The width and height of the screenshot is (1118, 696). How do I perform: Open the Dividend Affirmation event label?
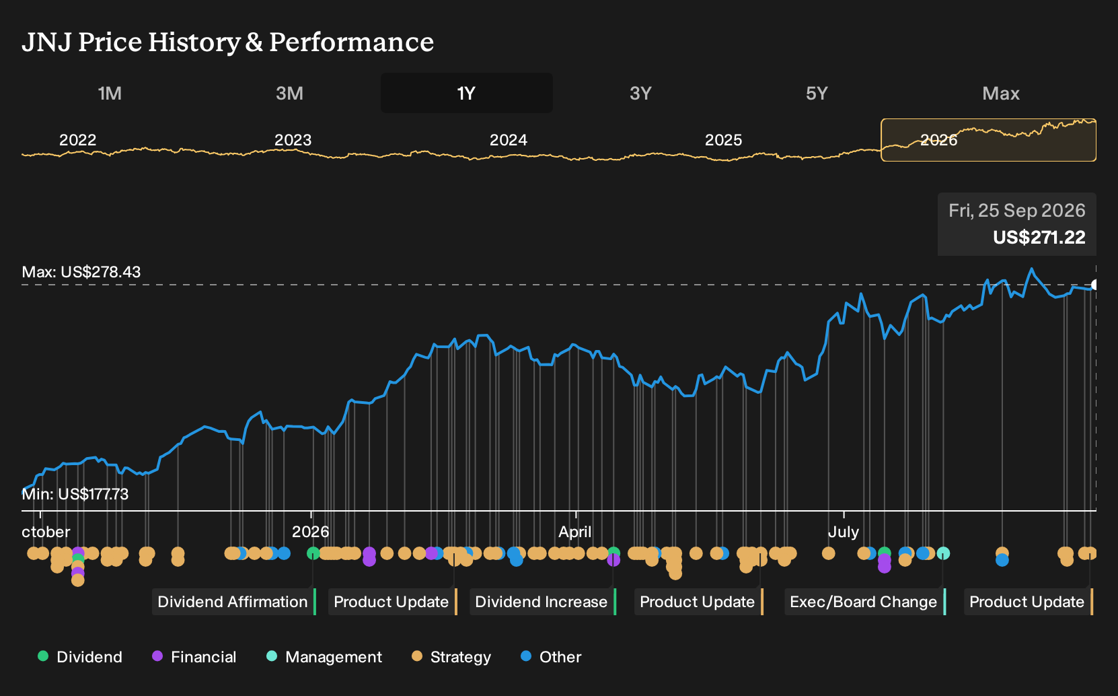coord(234,602)
